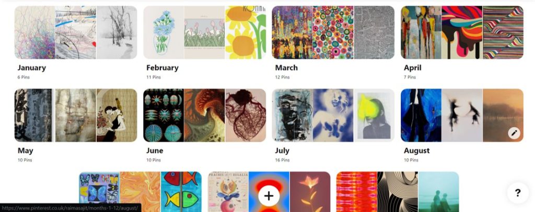Select the butterflies collage thumbnail

[99, 192]
